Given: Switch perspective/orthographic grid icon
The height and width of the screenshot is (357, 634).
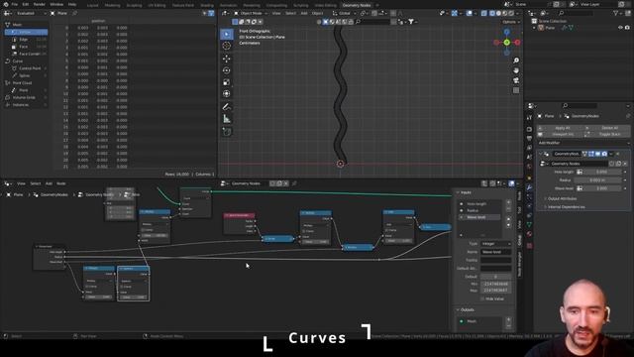Looking at the screenshot, I should (x=516, y=90).
